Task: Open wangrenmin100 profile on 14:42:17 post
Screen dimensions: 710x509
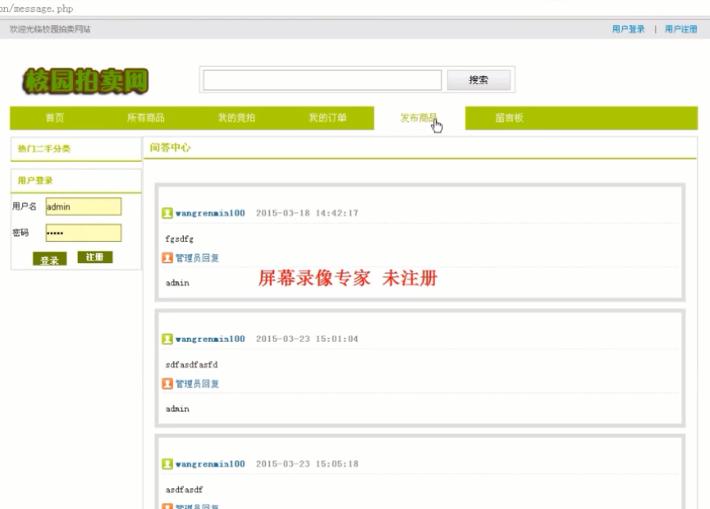Action: 210,213
